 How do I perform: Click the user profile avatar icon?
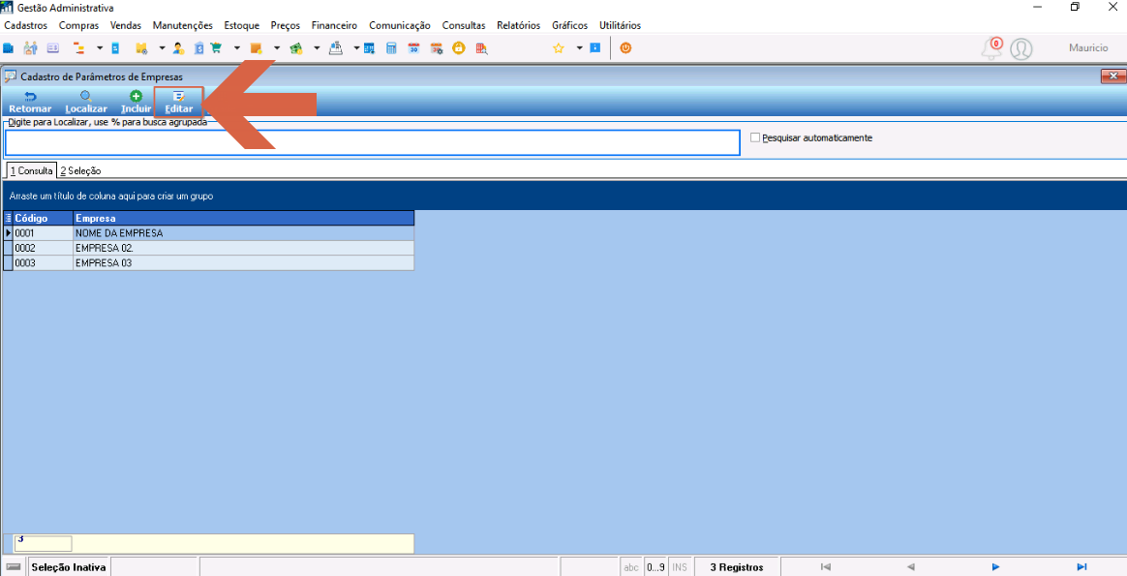(1020, 48)
